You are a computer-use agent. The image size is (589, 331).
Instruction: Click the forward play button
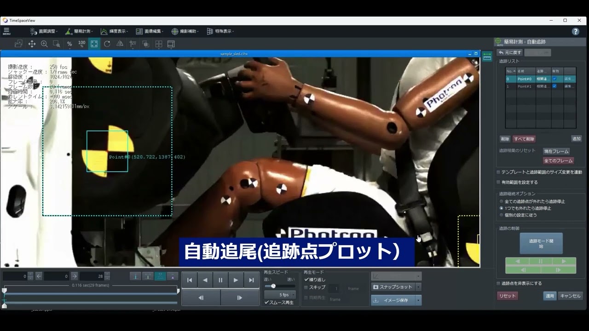(x=236, y=280)
